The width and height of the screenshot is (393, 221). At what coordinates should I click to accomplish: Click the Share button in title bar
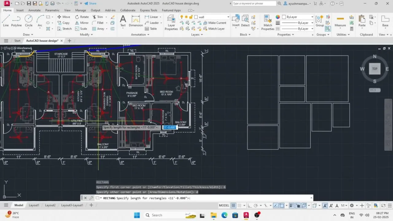pos(90,3)
